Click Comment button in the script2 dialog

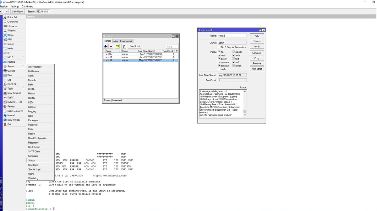tap(257, 53)
